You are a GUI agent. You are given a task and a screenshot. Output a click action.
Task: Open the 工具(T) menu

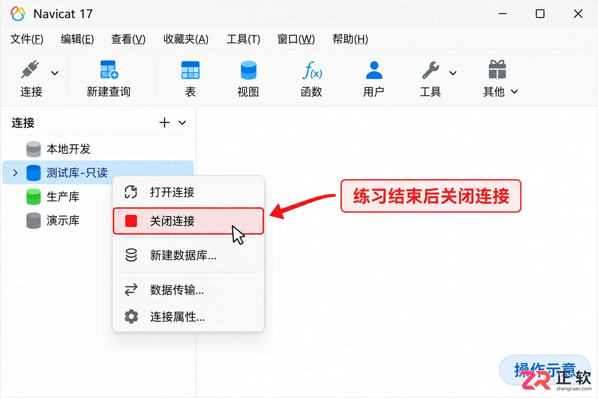pyautogui.click(x=243, y=39)
